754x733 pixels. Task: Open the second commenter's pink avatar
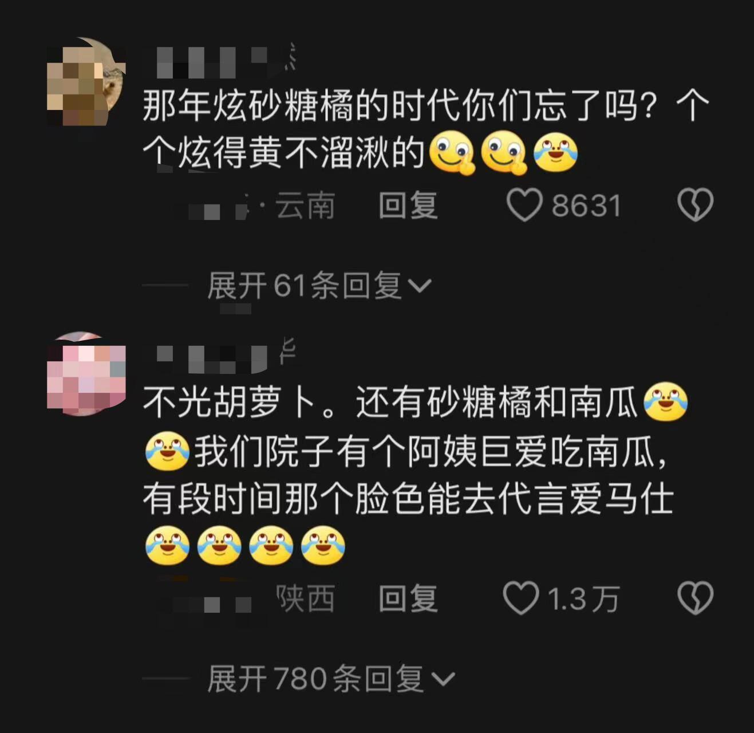[86, 373]
